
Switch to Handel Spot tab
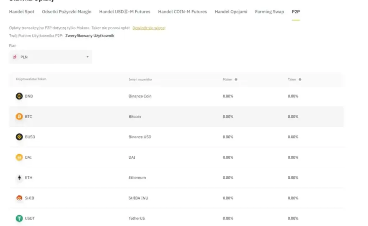point(22,12)
